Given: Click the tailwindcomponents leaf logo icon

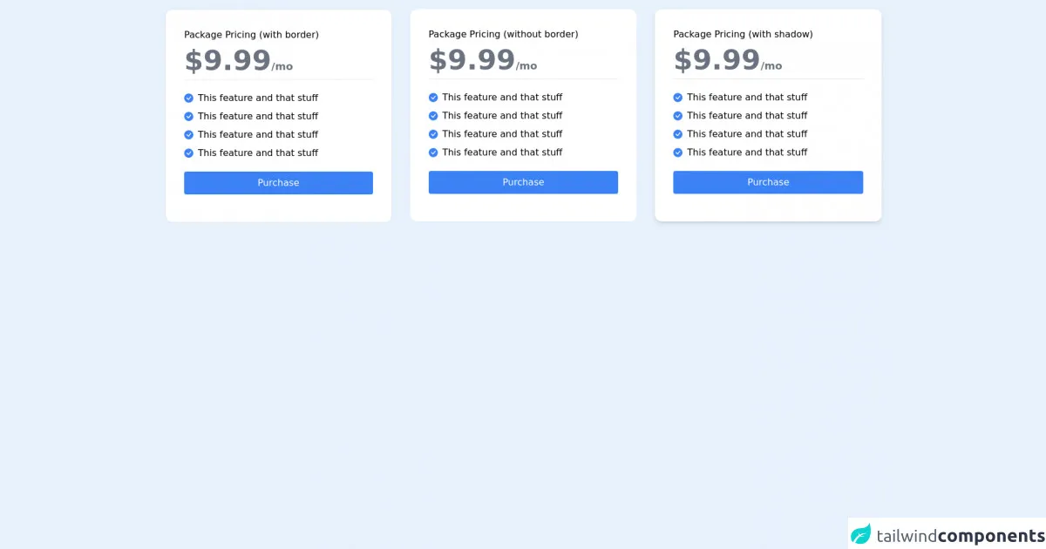Looking at the screenshot, I should pos(861,534).
